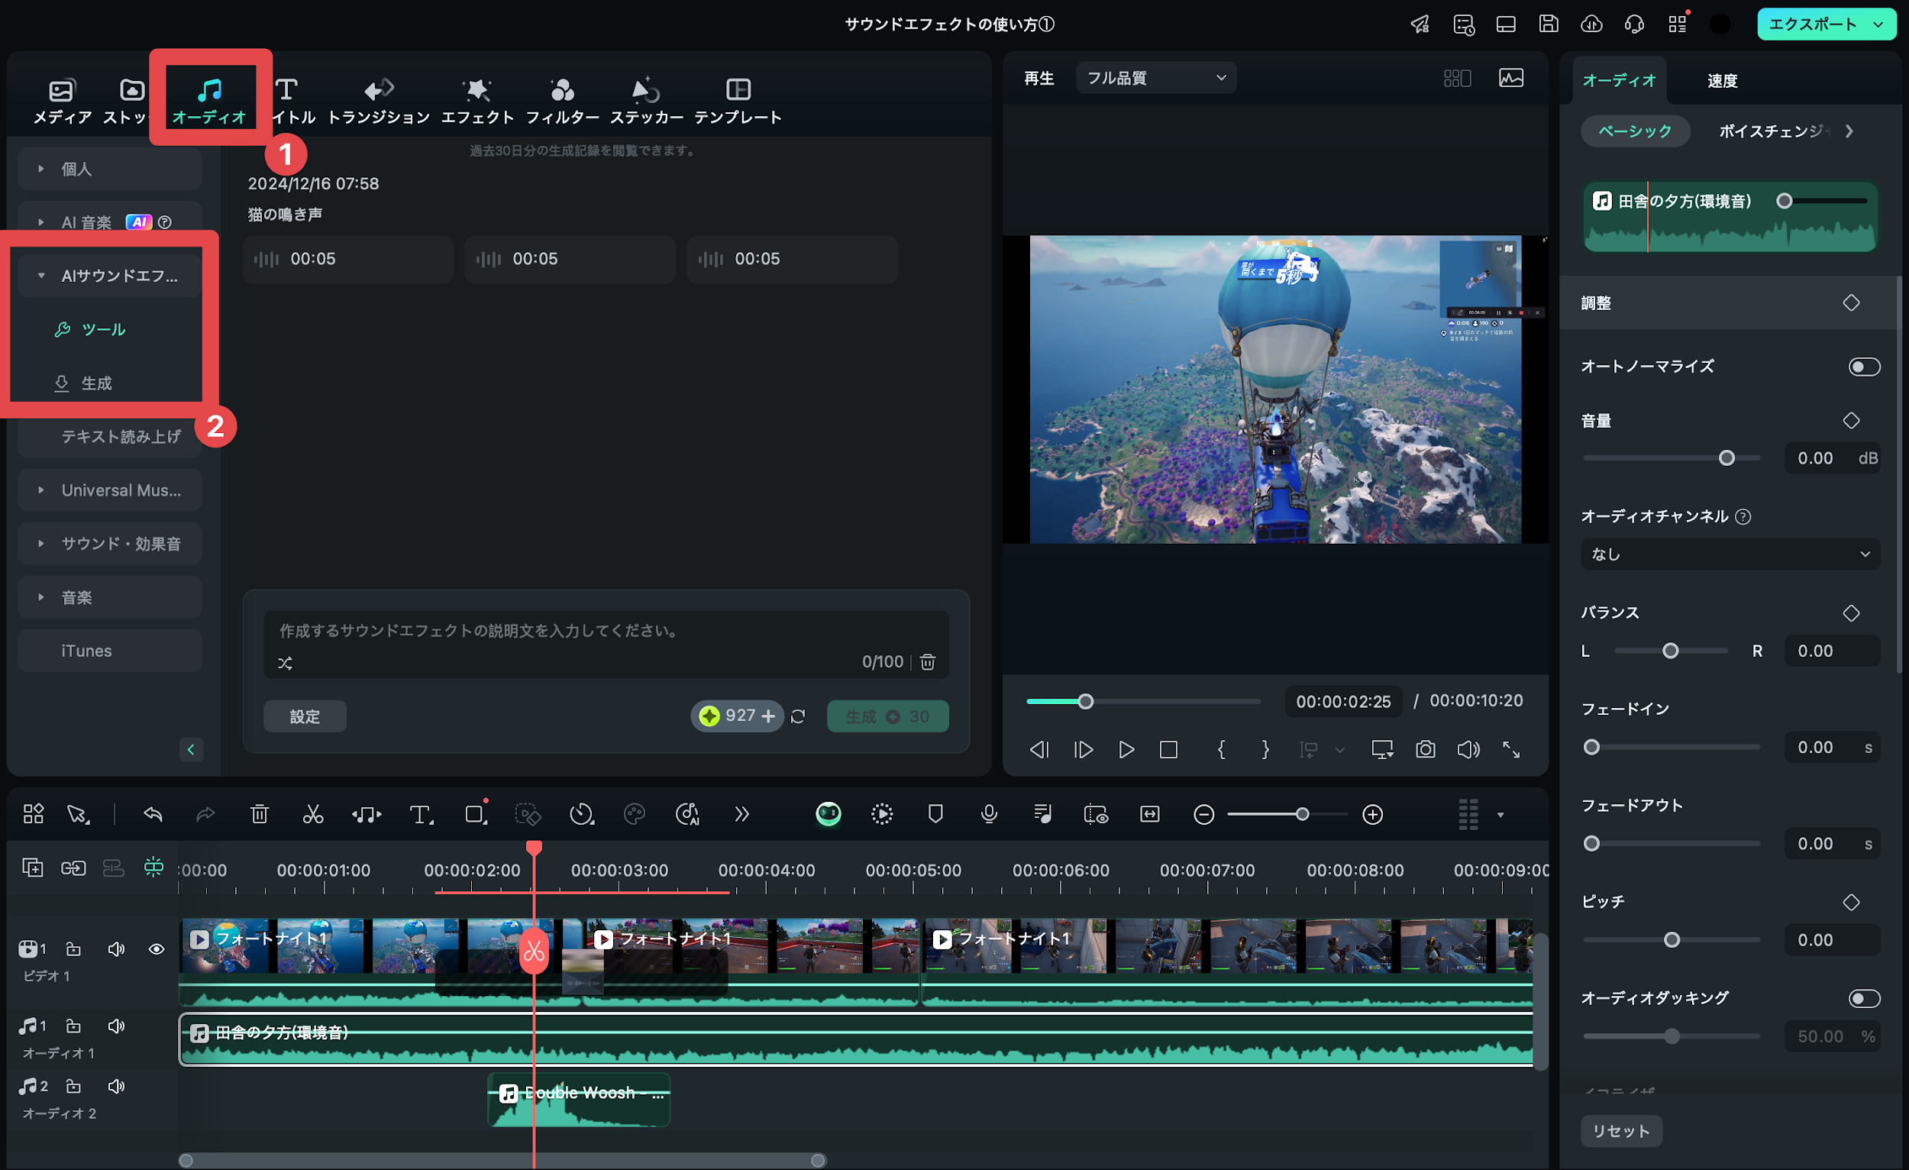Click the save project icon
Screen dimensions: 1909x1170
[1548, 24]
